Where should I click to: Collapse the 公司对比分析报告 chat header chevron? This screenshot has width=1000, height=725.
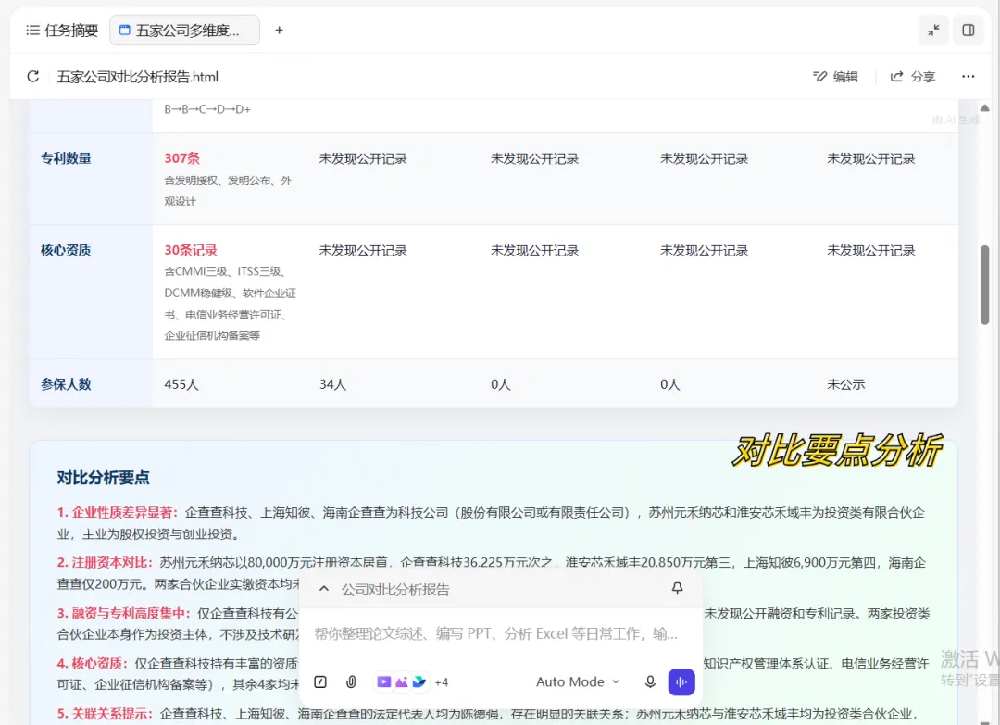[324, 589]
